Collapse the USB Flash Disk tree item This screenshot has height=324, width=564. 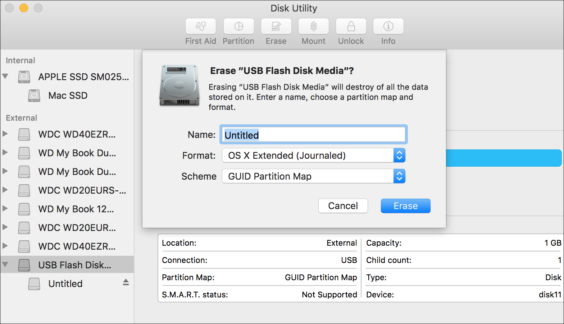coord(5,265)
